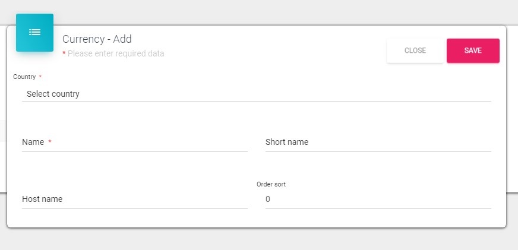Click the Country label above the dropdown

coord(24,77)
